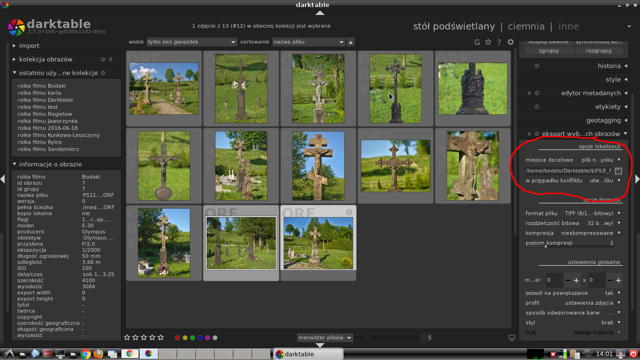This screenshot has width=640, height=360.
Task: Click the reset icon on etykiety module
Action: coord(537,107)
